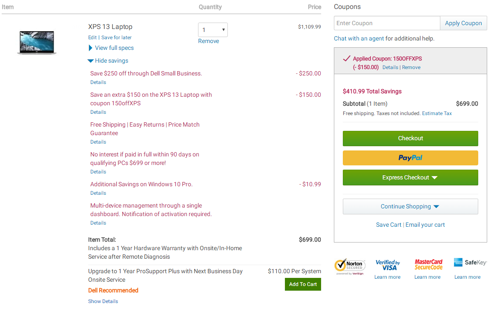Remove the applied coupon 150OFFXPS
The width and height of the screenshot is (494, 309).
click(411, 67)
